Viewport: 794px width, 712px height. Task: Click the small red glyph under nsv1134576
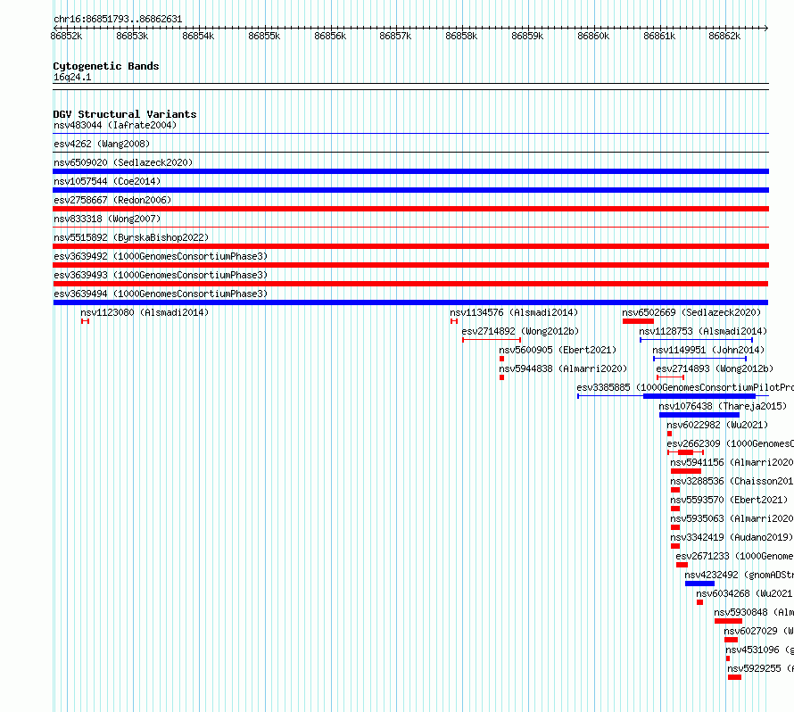pos(454,321)
